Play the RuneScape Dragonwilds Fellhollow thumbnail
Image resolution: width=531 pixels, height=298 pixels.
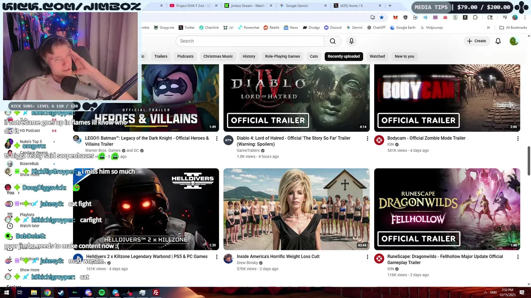click(447, 209)
